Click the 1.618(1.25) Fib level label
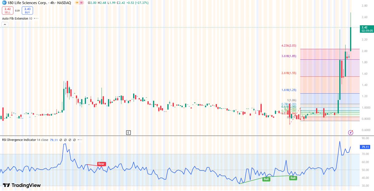 (x=289, y=90)
